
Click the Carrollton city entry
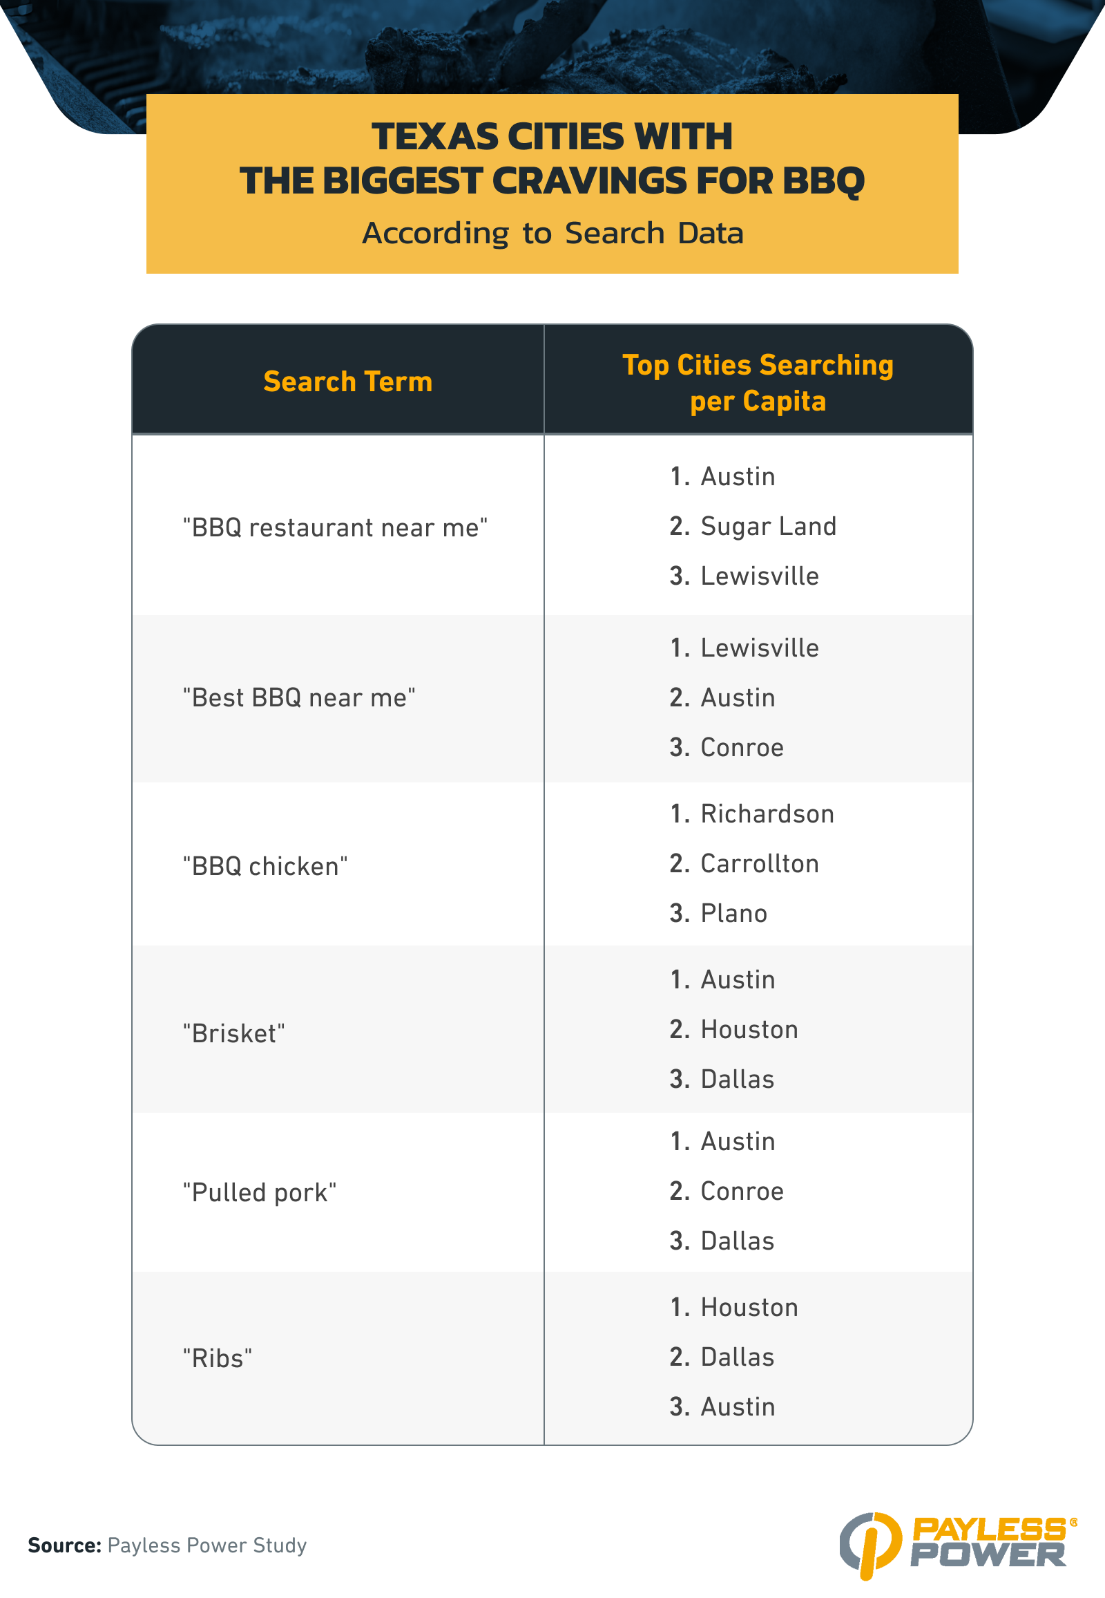760,863
